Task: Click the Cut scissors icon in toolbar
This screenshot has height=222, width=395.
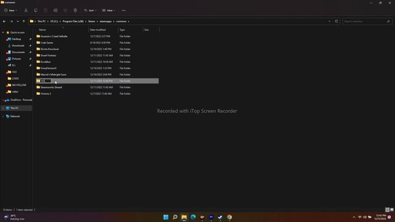Action: click(x=26, y=10)
